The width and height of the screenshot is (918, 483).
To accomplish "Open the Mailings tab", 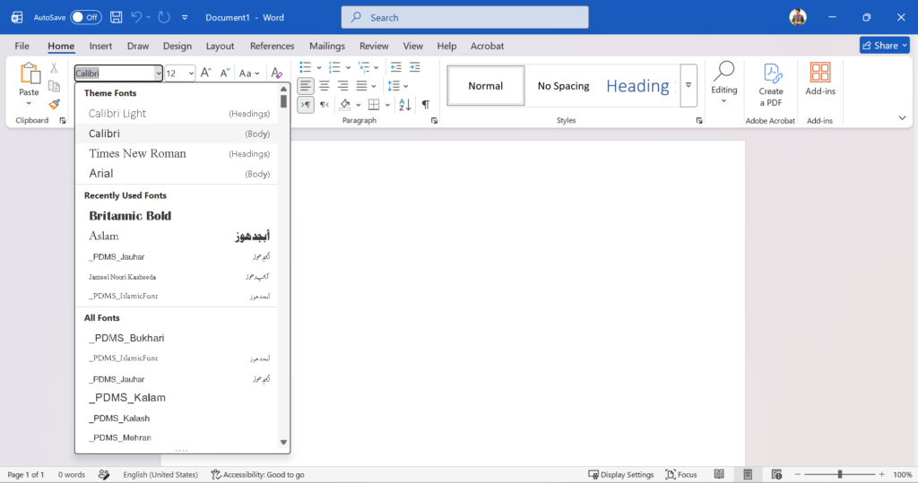I will coord(327,46).
